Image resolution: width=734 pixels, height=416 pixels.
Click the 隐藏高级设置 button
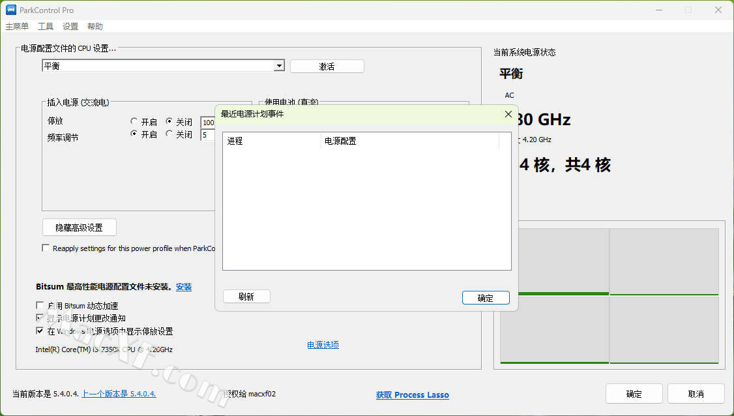click(x=79, y=228)
